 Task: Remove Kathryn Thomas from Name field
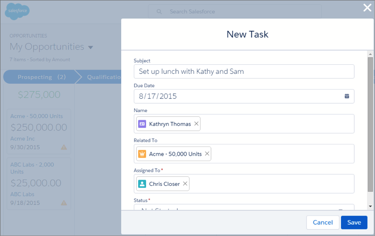(196, 123)
